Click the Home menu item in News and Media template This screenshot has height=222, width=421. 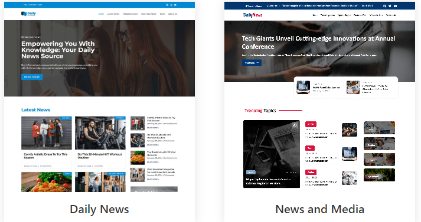pyautogui.click(x=315, y=15)
